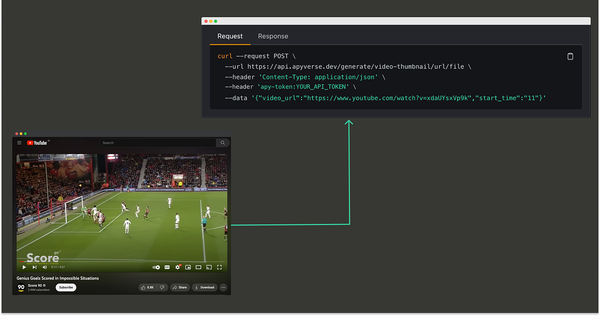Select the Request tab
600x316 pixels.
coord(230,36)
